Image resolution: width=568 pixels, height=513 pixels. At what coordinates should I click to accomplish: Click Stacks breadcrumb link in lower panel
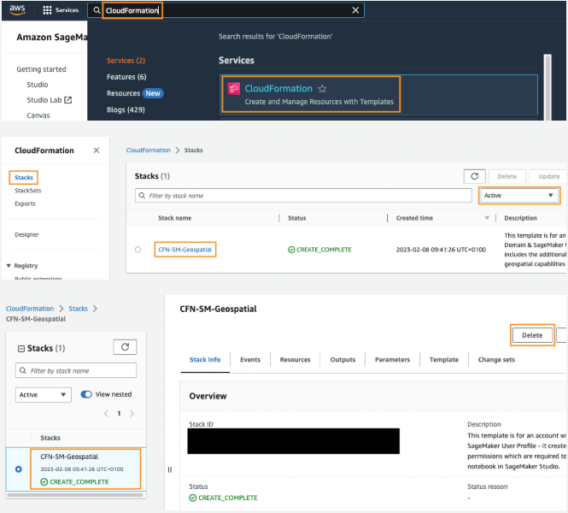pyautogui.click(x=79, y=309)
